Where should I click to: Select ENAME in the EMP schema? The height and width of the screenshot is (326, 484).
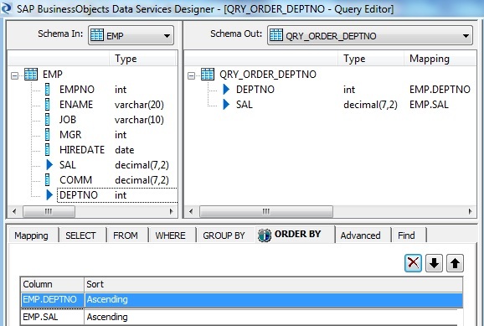[x=76, y=105]
